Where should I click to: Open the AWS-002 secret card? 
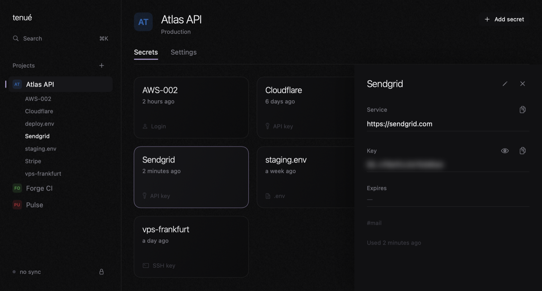(191, 107)
